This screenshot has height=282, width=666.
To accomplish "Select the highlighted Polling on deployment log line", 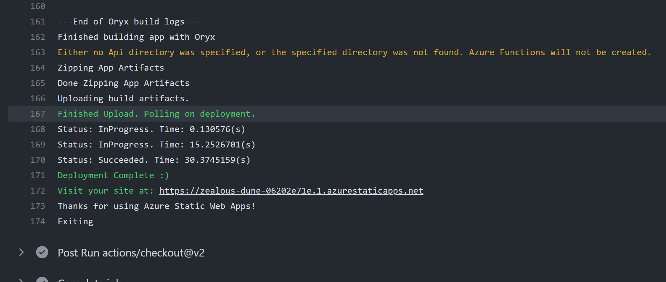I will pos(156,114).
